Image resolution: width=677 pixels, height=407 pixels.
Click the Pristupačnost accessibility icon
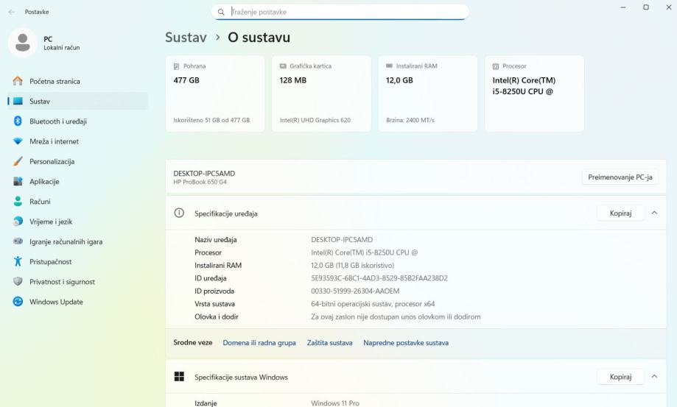pyautogui.click(x=18, y=261)
